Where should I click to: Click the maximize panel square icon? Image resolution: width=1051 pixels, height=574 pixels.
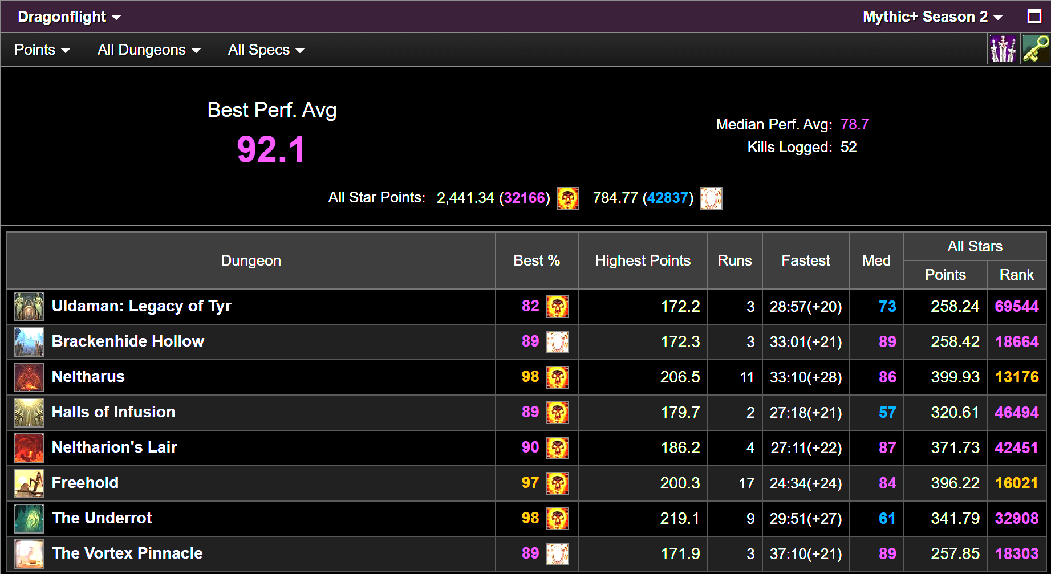(x=1034, y=16)
